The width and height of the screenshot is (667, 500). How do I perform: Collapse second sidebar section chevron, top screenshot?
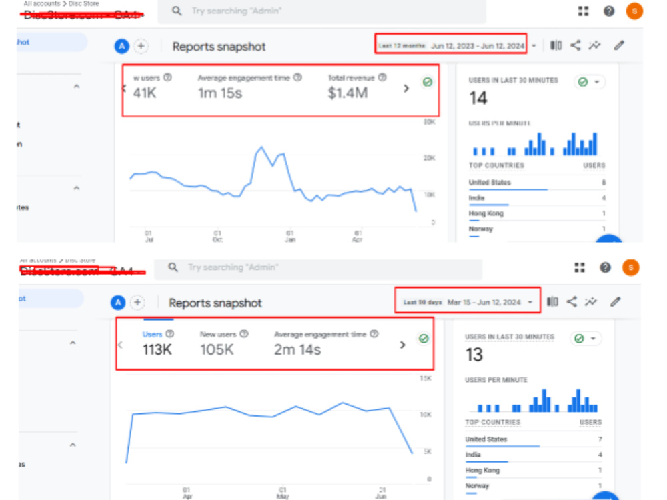pos(77,188)
